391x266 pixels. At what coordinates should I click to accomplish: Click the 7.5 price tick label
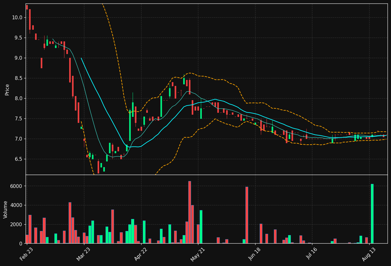point(18,118)
